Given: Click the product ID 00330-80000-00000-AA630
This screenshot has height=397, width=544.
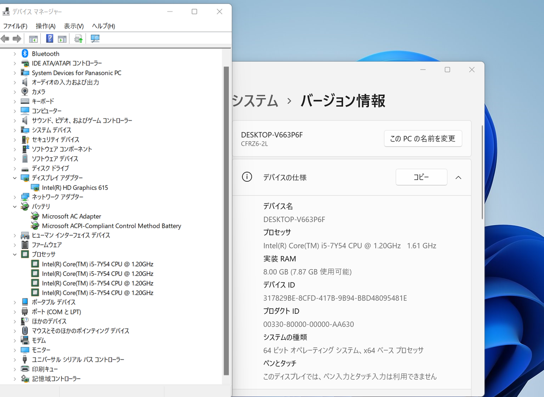Looking at the screenshot, I should (x=309, y=324).
